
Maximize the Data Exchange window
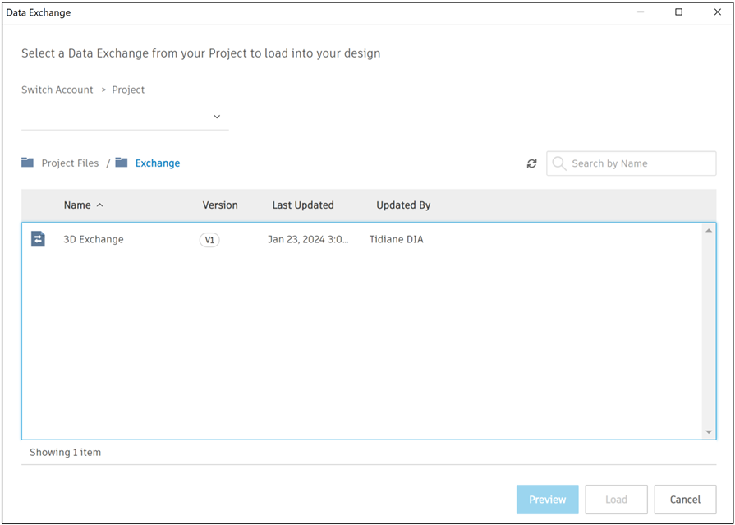click(678, 12)
